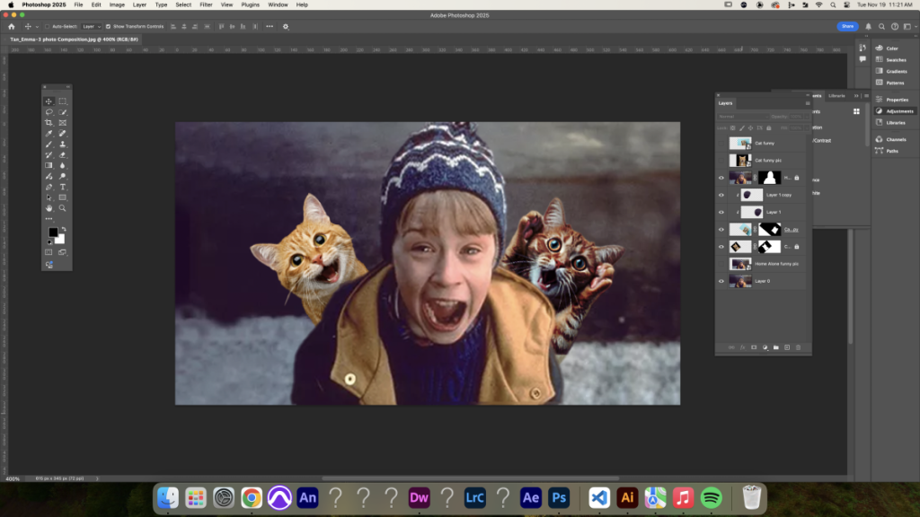Open the blend mode Normal dropdown
This screenshot has height=517, width=920.
coord(743,117)
